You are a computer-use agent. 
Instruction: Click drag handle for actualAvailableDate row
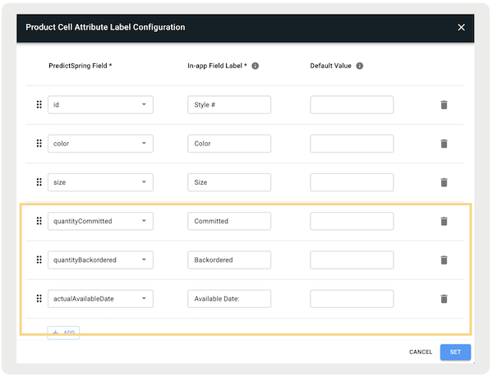click(39, 299)
